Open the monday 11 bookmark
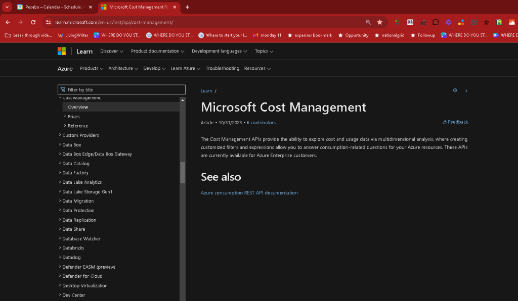Image resolution: width=518 pixels, height=301 pixels. 267,35
